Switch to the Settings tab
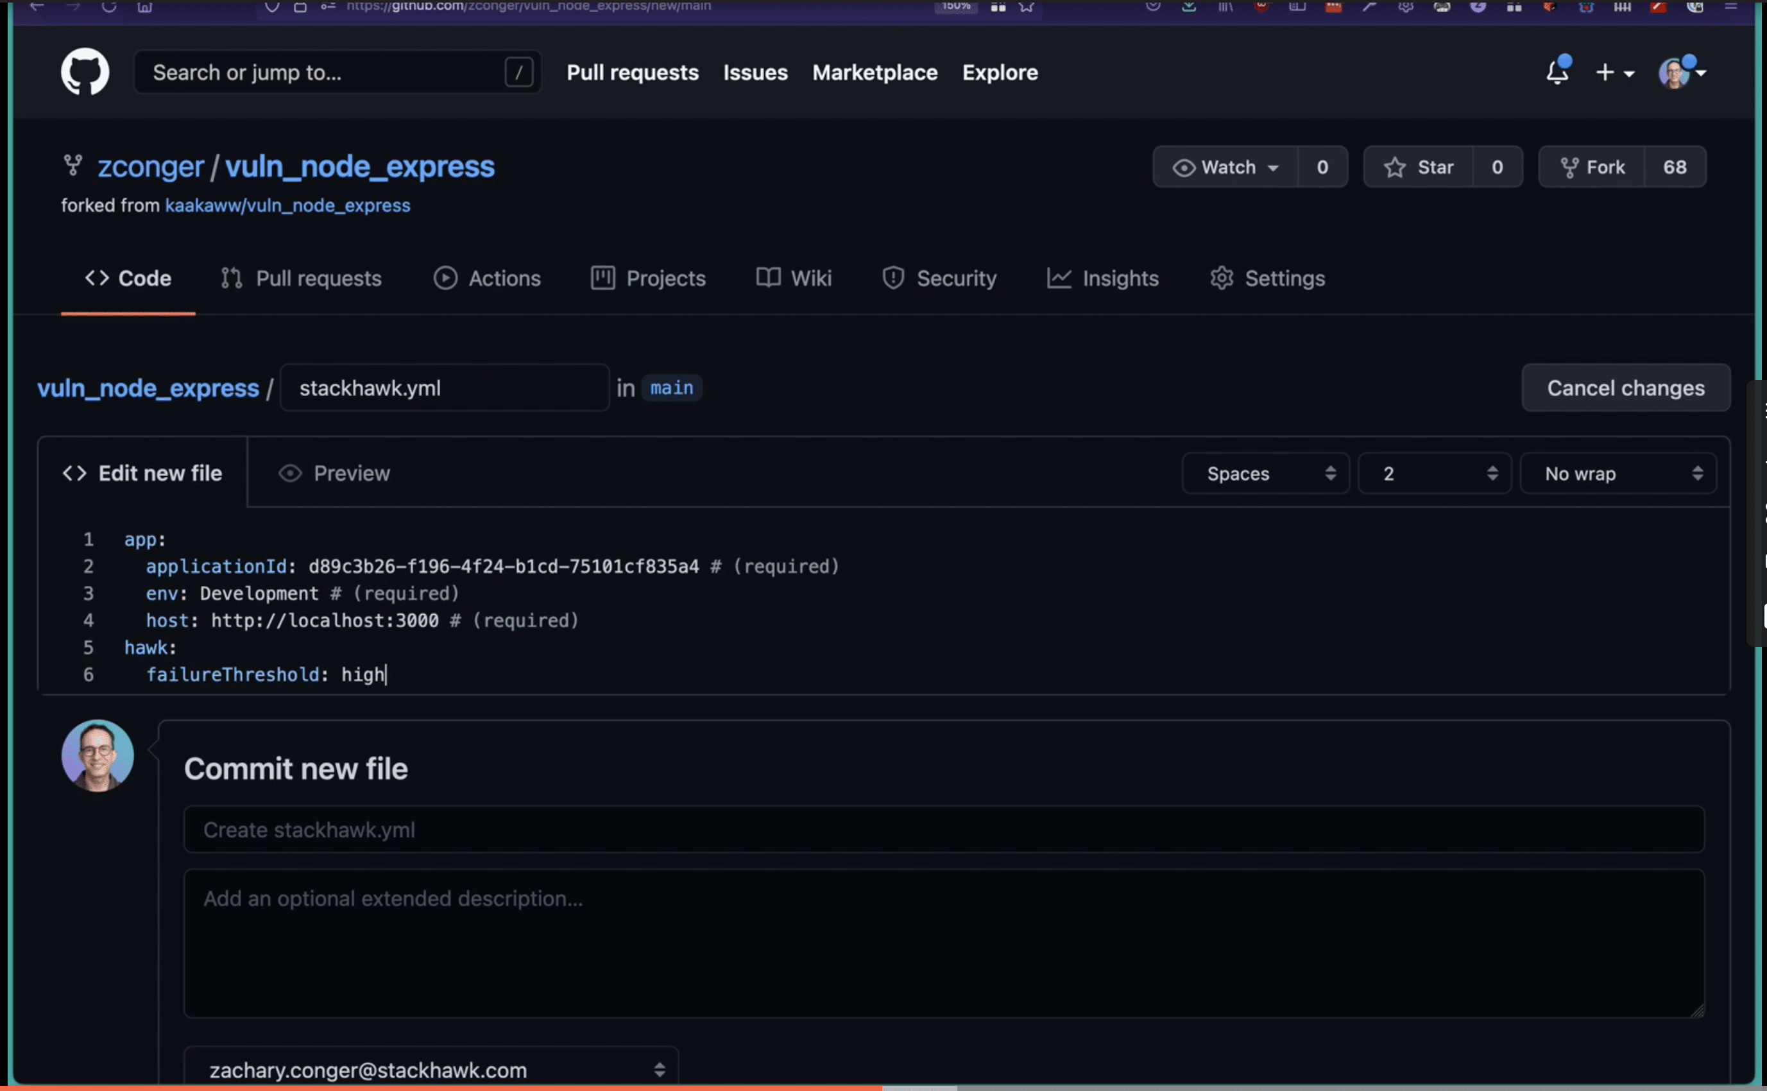 pyautogui.click(x=1267, y=279)
